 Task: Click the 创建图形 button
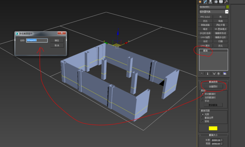pyautogui.click(x=213, y=87)
